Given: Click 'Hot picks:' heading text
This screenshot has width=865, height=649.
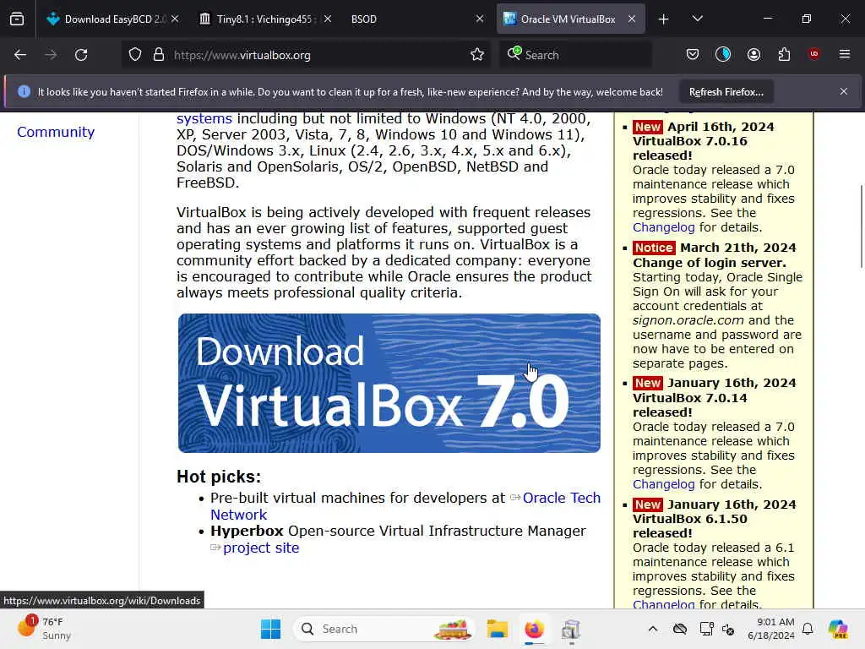Looking at the screenshot, I should (219, 477).
